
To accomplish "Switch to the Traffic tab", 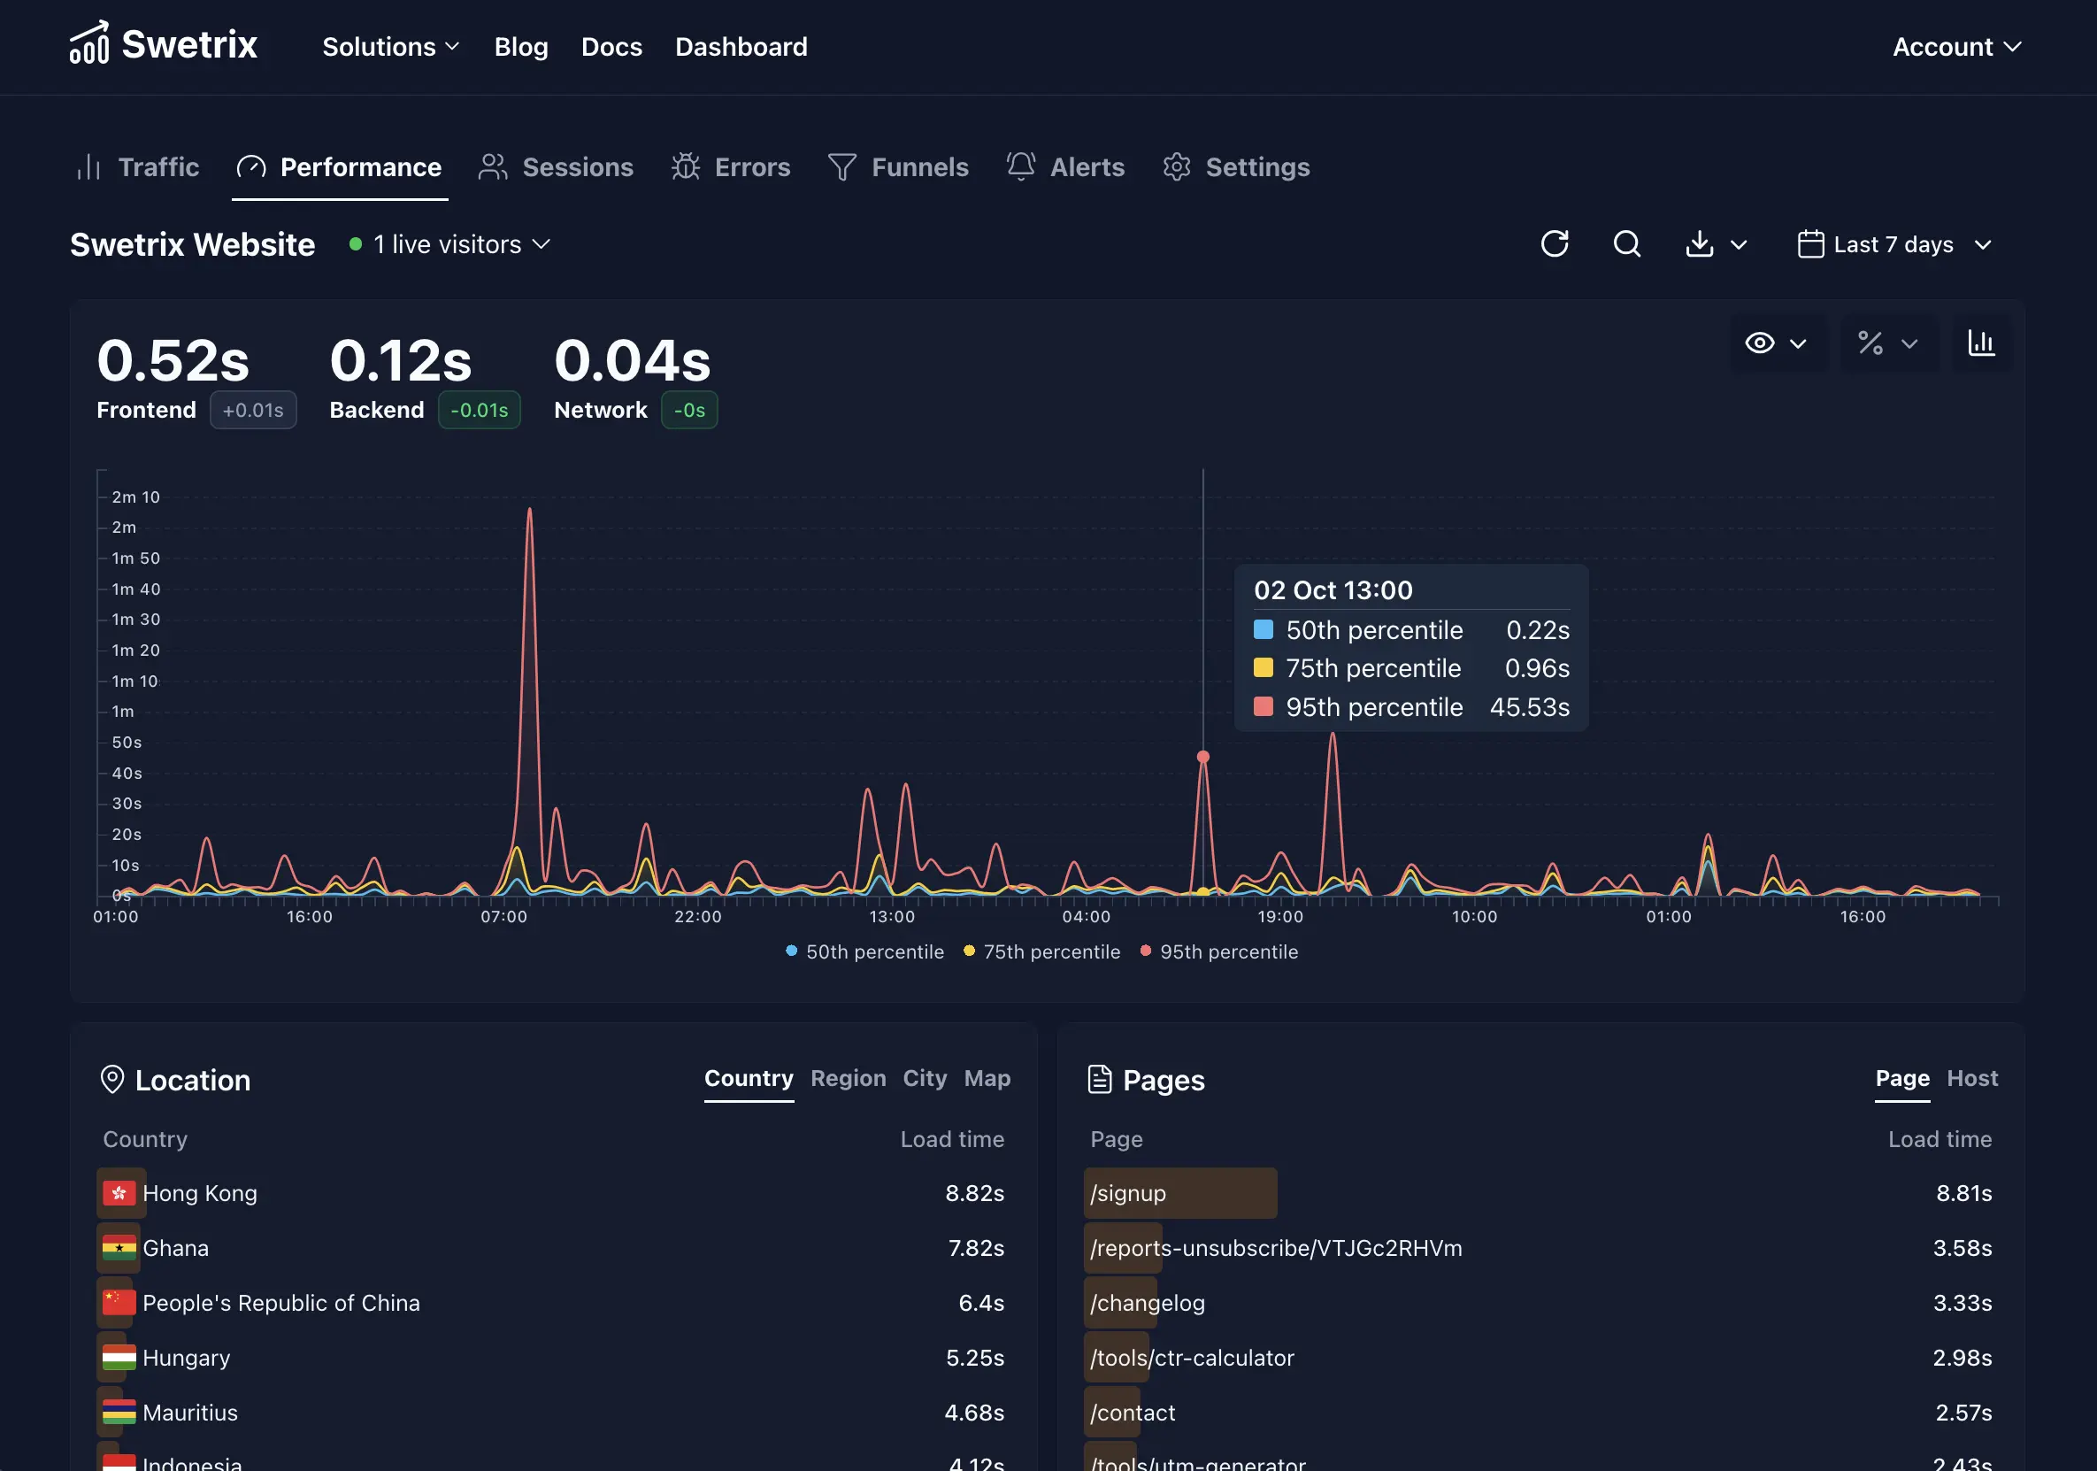I will [x=139, y=167].
